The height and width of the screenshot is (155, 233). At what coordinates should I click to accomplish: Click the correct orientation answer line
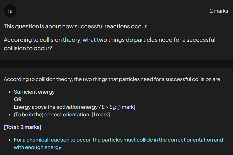click(52, 115)
